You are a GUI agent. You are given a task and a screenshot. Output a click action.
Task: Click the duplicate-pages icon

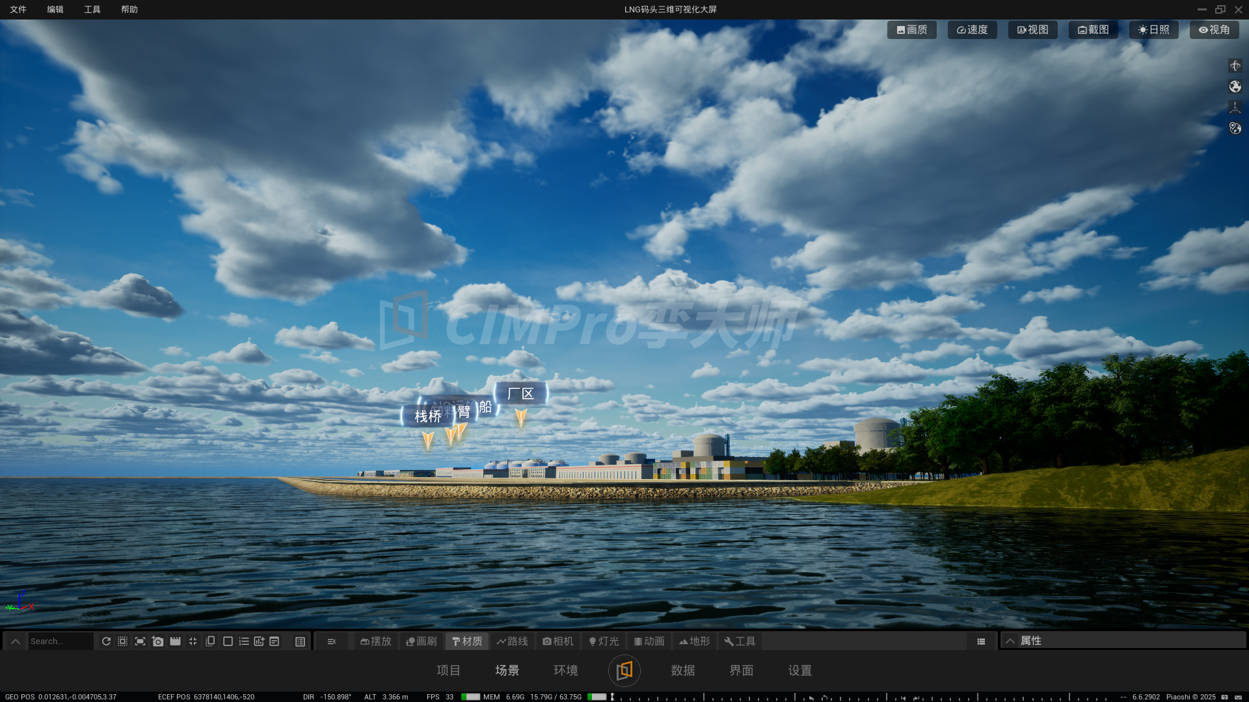210,641
